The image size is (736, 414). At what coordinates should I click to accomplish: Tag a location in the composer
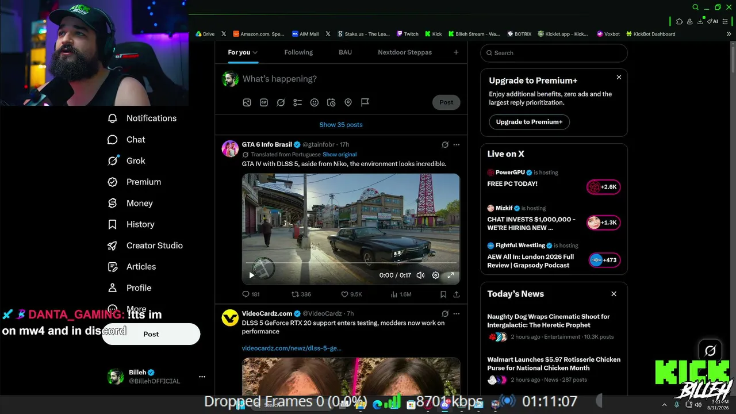coord(348,102)
